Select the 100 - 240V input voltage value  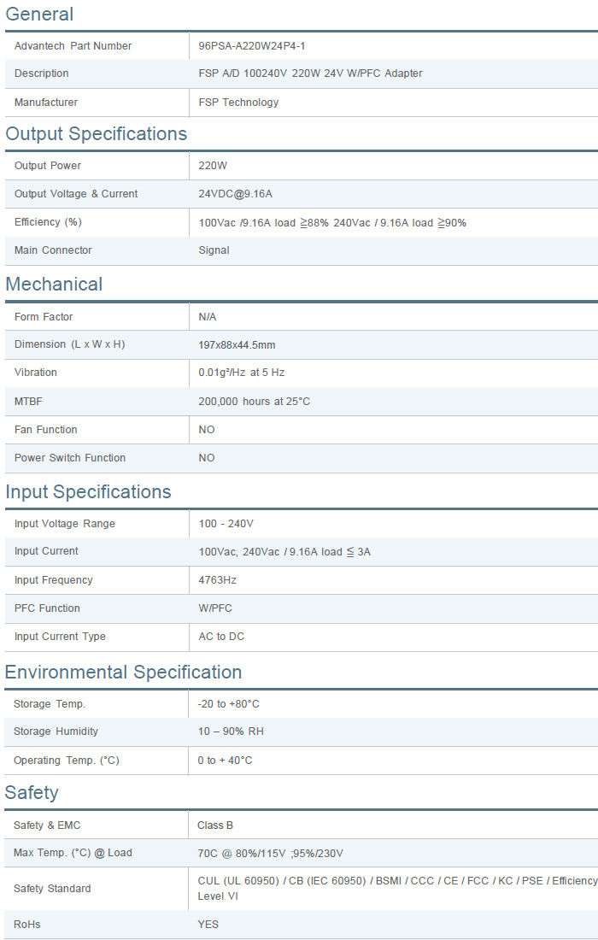(226, 524)
